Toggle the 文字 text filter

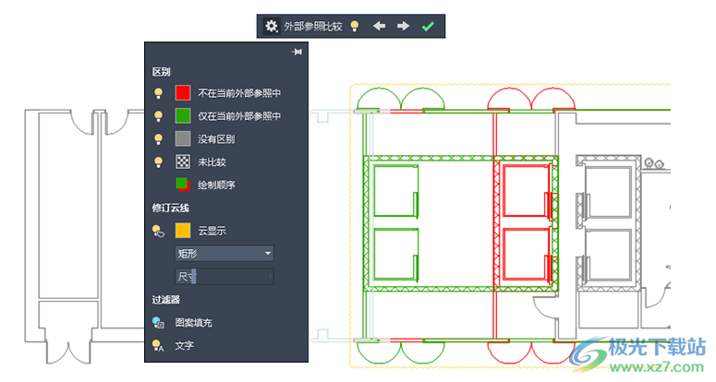[158, 345]
